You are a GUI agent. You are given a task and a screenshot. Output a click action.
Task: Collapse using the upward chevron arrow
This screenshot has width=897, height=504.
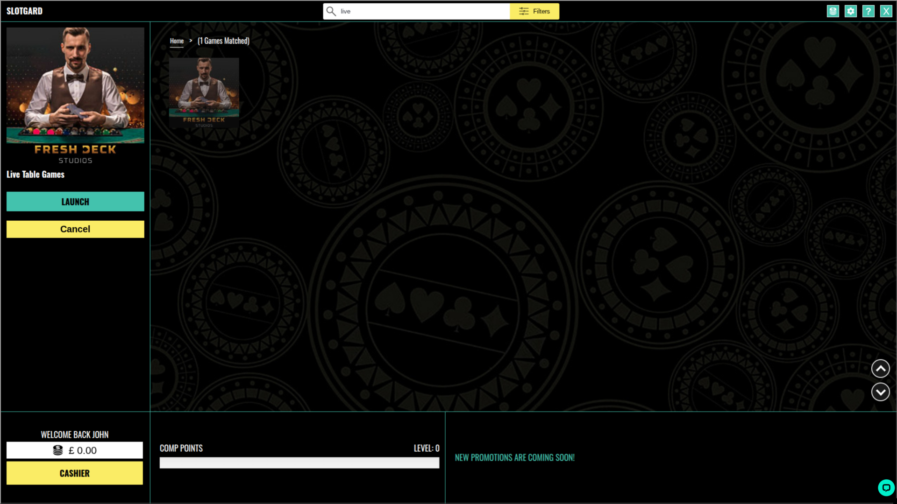tap(880, 368)
